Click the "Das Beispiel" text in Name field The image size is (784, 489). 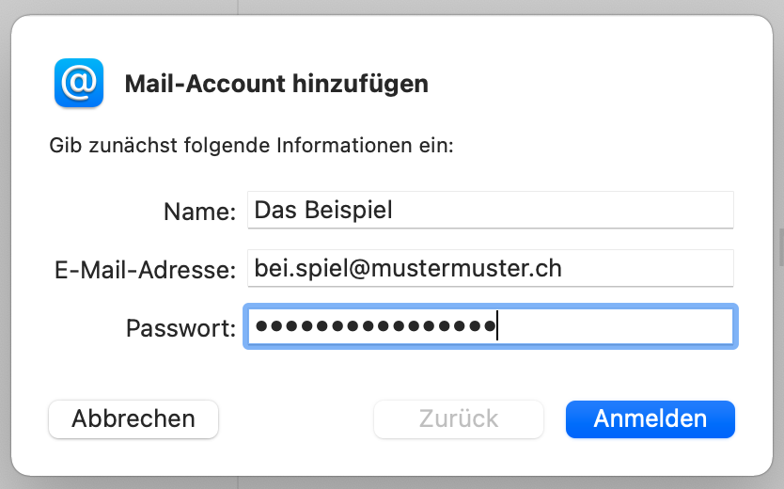pyautogui.click(x=323, y=210)
